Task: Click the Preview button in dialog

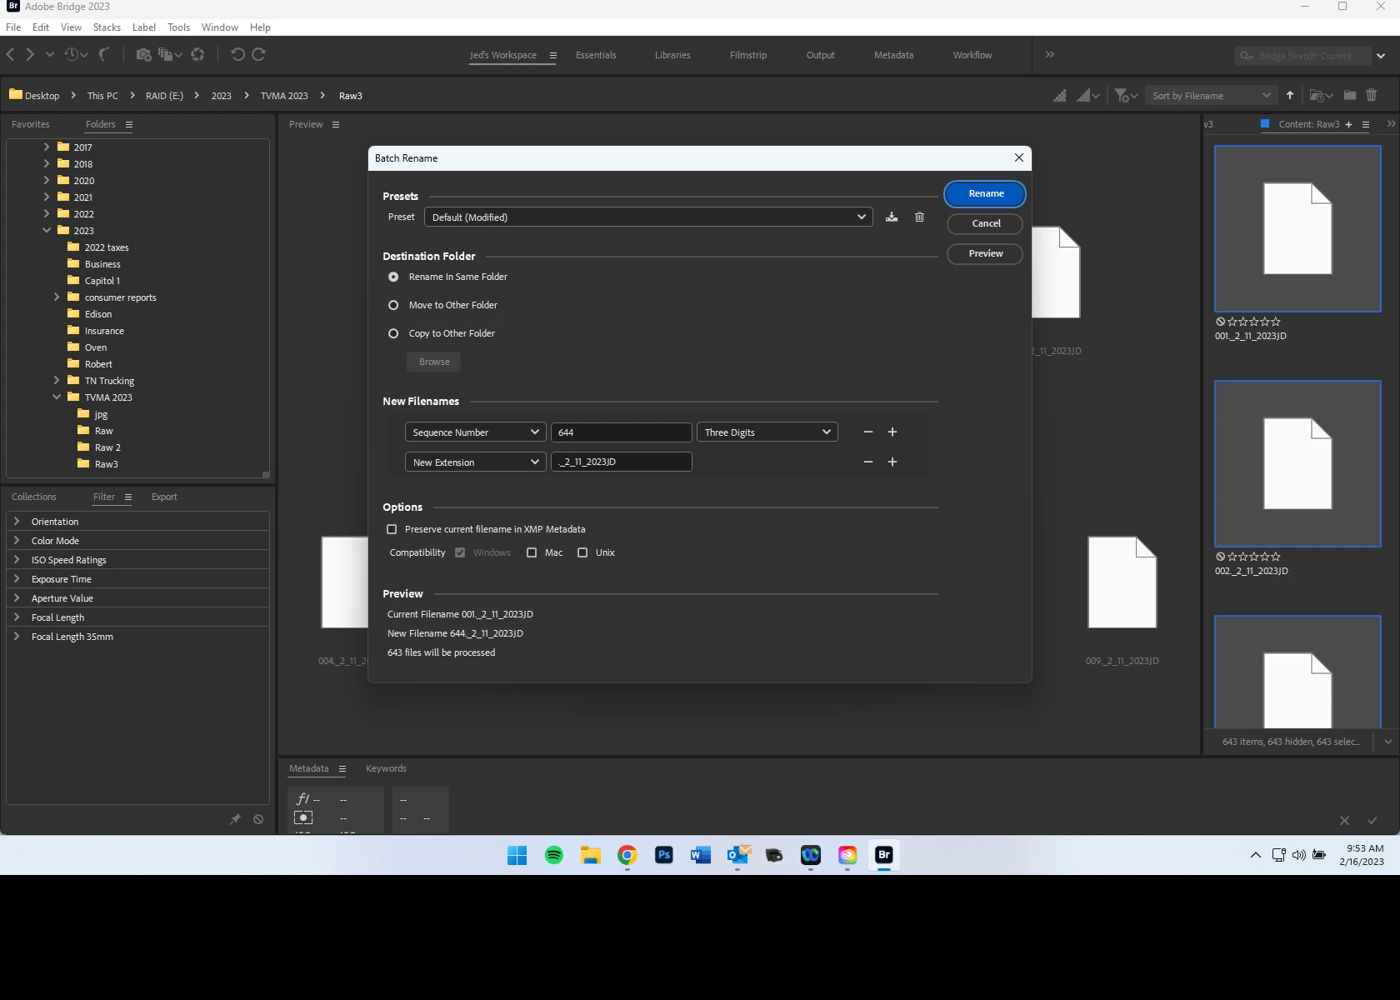Action: (985, 253)
